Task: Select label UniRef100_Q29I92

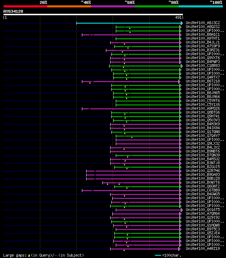Action: pyautogui.click(x=203, y=218)
